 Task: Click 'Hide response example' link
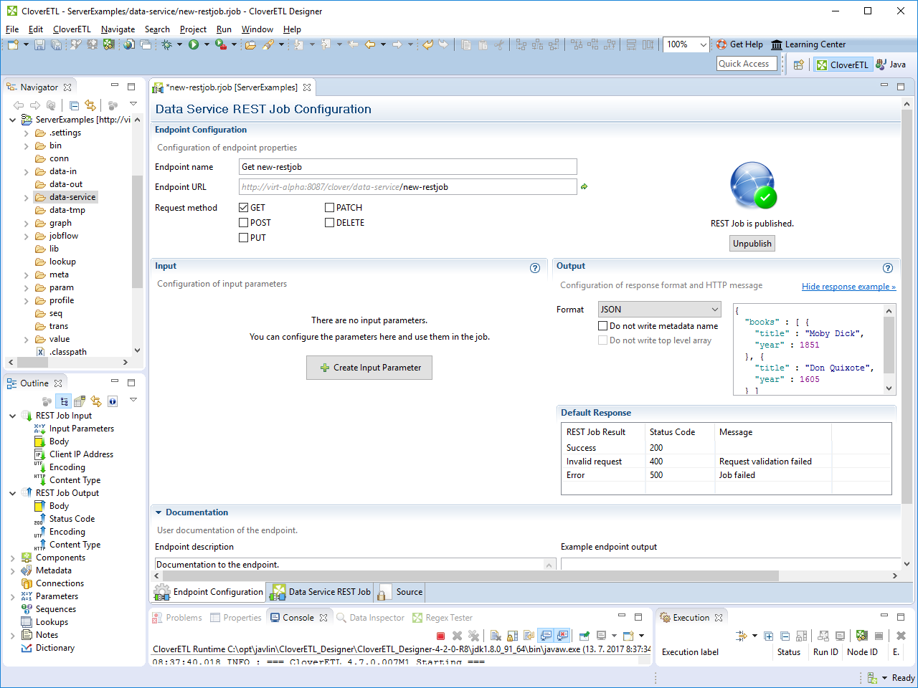[848, 287]
